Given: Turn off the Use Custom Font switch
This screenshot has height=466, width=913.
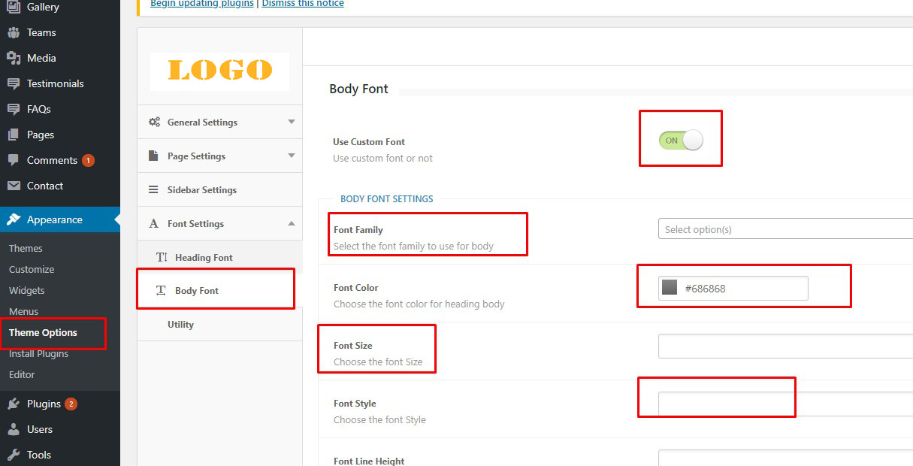Looking at the screenshot, I should tap(681, 141).
